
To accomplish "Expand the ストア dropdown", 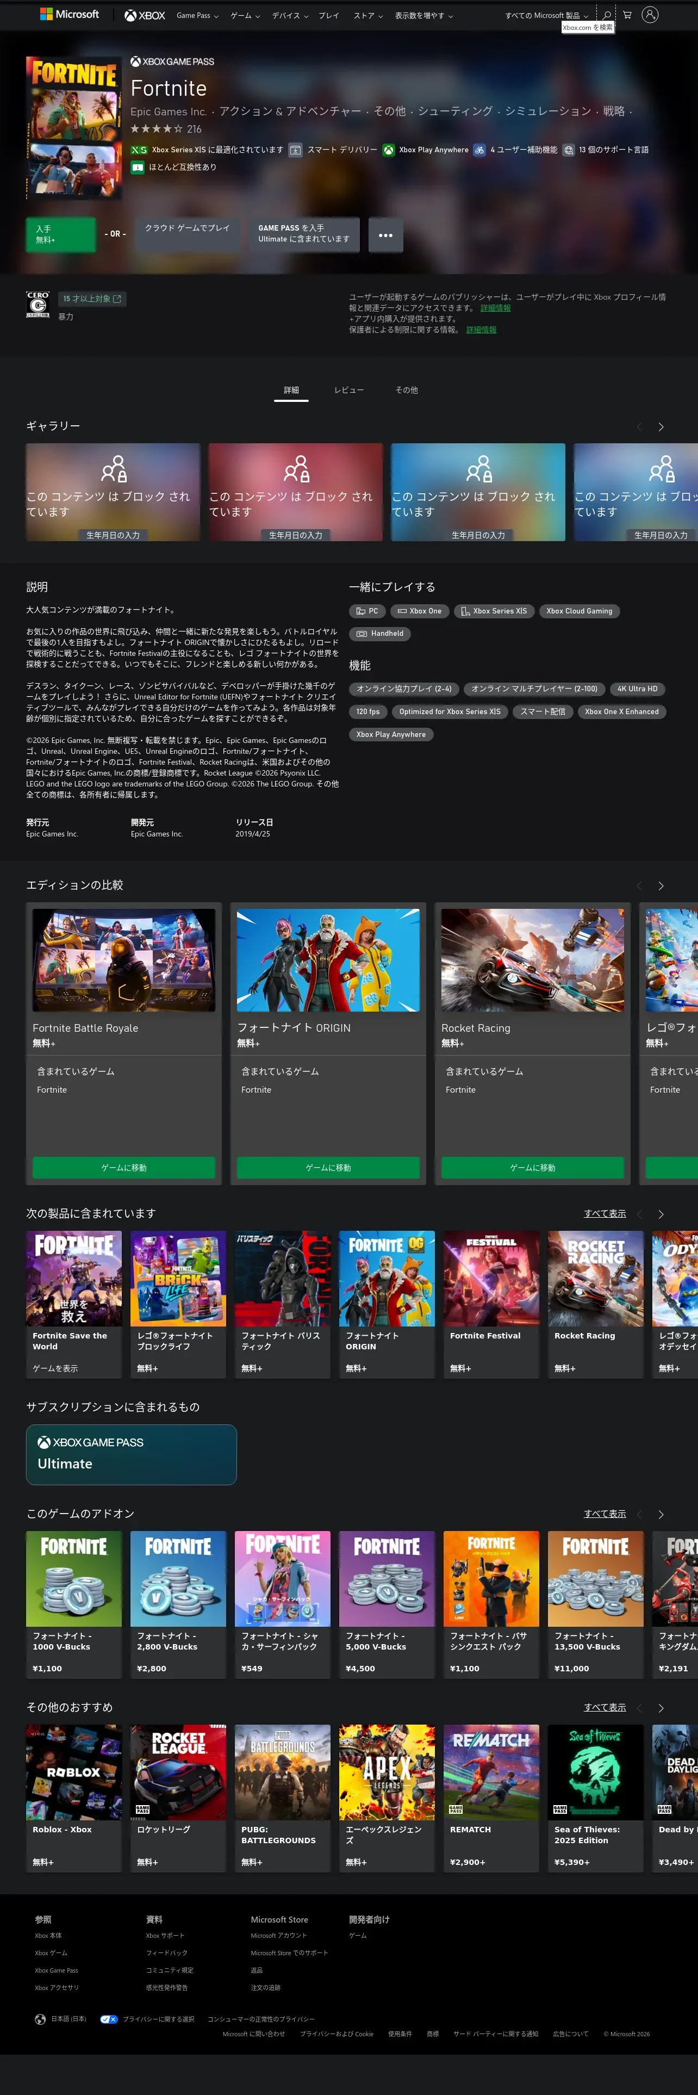I will [x=368, y=15].
